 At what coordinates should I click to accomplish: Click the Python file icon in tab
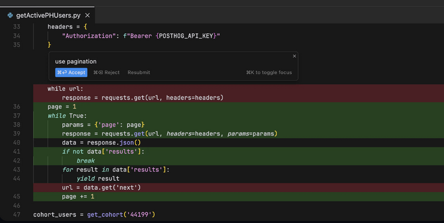(x=10, y=16)
